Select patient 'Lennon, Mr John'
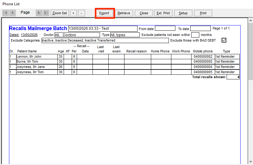The height and width of the screenshot is (165, 253). 29,56
